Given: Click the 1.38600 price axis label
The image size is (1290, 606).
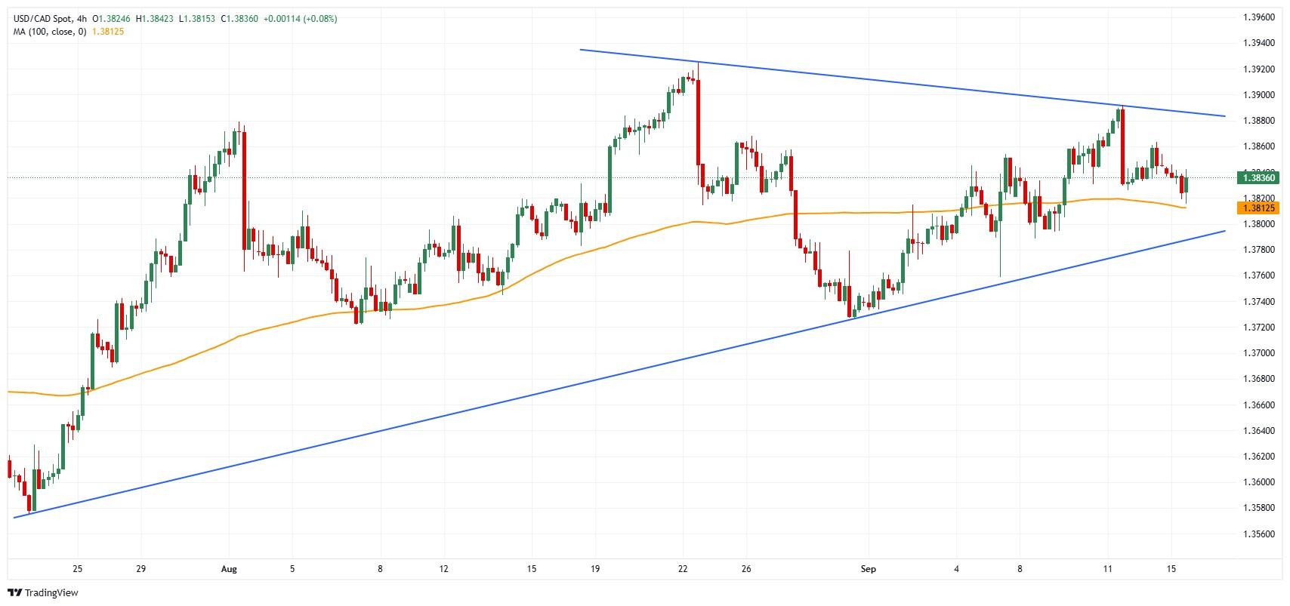Looking at the screenshot, I should pyautogui.click(x=1258, y=146).
